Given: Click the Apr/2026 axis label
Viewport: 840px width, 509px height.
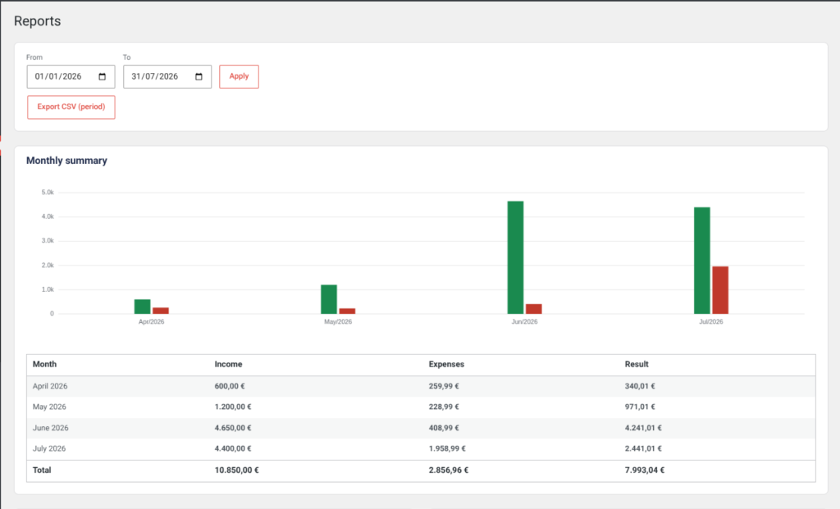Looking at the screenshot, I should tap(151, 321).
